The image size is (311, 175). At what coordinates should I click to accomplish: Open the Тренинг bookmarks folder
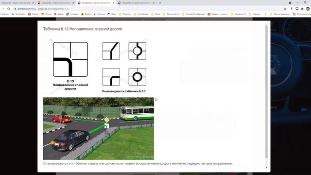255,14
